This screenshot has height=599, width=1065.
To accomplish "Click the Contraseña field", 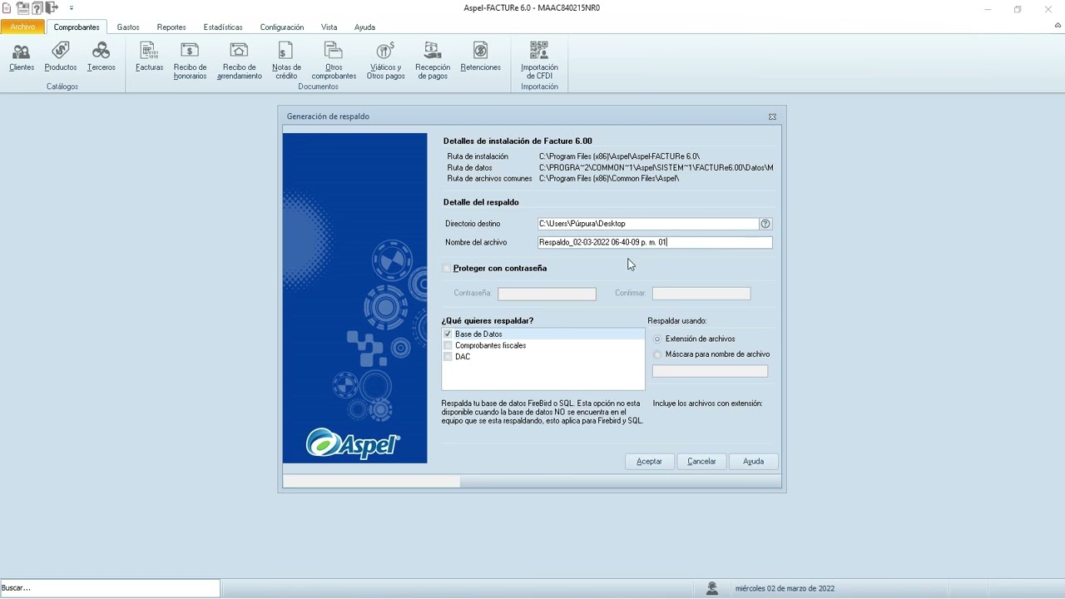I will coord(547,294).
